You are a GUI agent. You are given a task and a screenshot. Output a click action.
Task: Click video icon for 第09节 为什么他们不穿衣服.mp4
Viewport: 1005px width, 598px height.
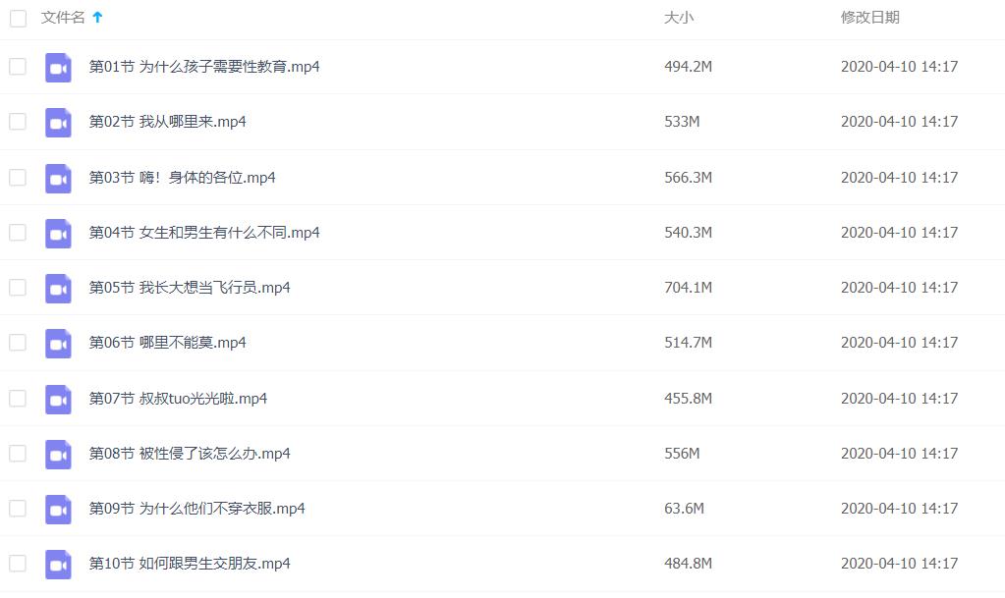click(58, 510)
